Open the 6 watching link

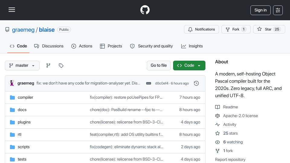pyautogui.click(x=233, y=142)
